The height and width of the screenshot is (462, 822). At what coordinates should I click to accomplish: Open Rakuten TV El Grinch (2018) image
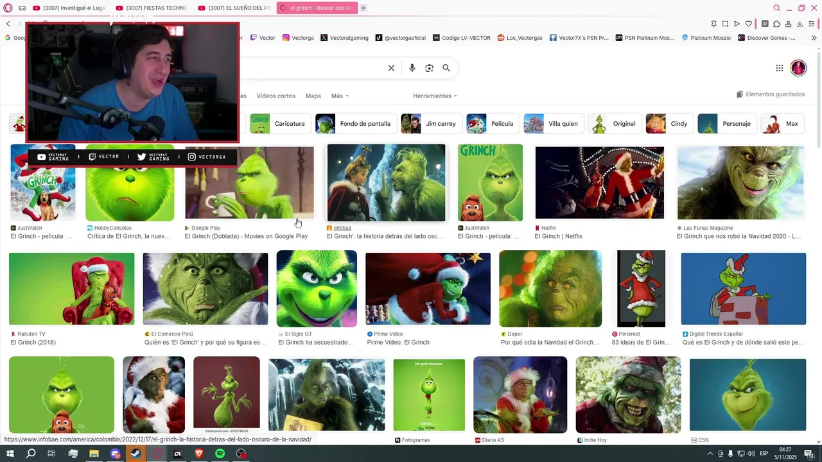click(x=71, y=289)
